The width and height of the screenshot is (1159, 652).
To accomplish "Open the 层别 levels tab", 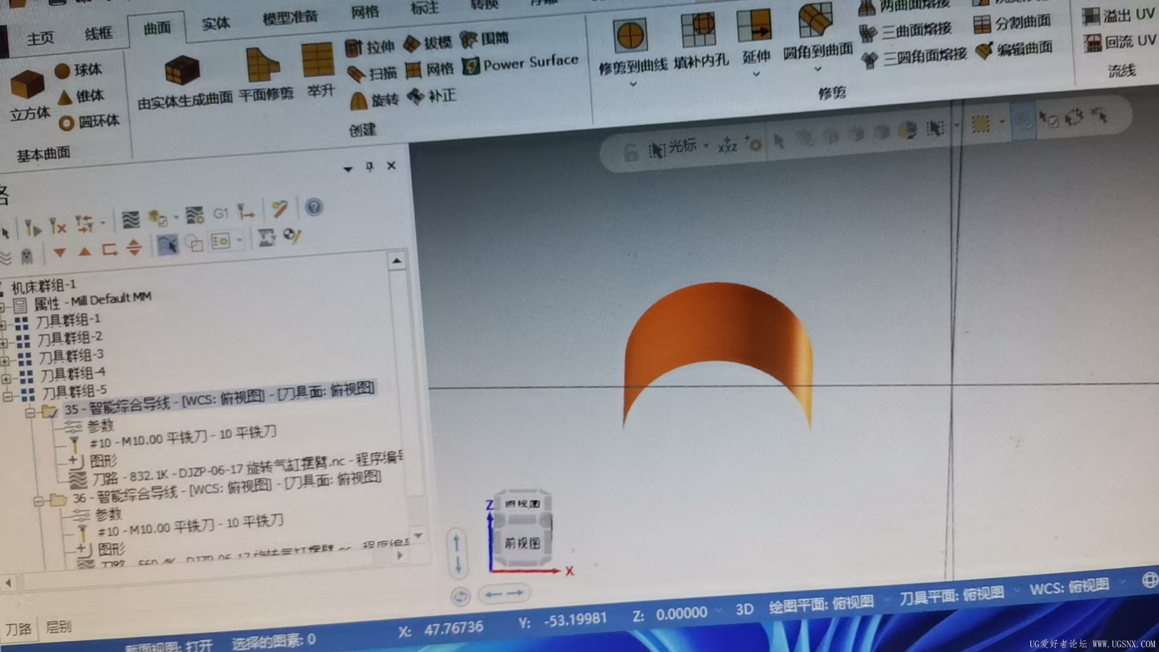I will coord(59,627).
